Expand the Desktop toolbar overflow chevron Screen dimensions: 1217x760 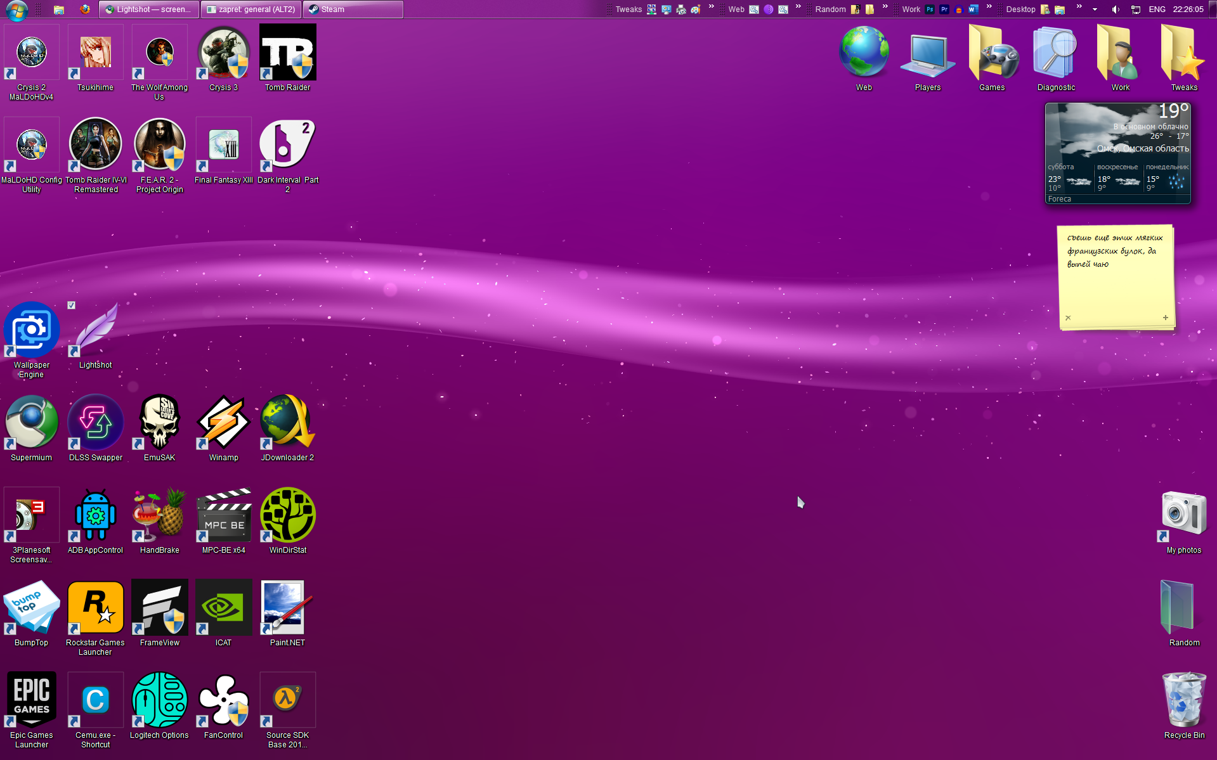click(1079, 7)
